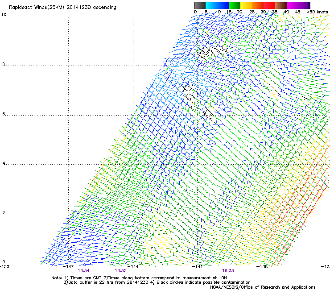Click the 'NOAA/NESDIS/Office of Research and Applications' credit
The width and height of the screenshot is (330, 290).
pyautogui.click(x=263, y=287)
